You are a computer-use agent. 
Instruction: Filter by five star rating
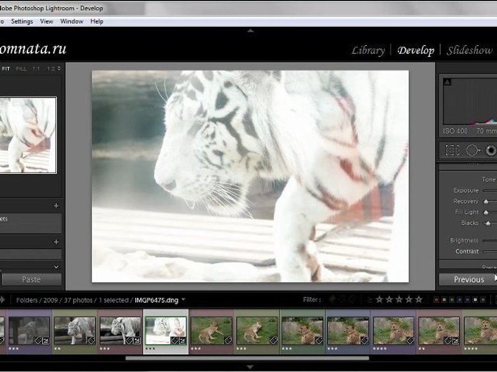[418, 300]
